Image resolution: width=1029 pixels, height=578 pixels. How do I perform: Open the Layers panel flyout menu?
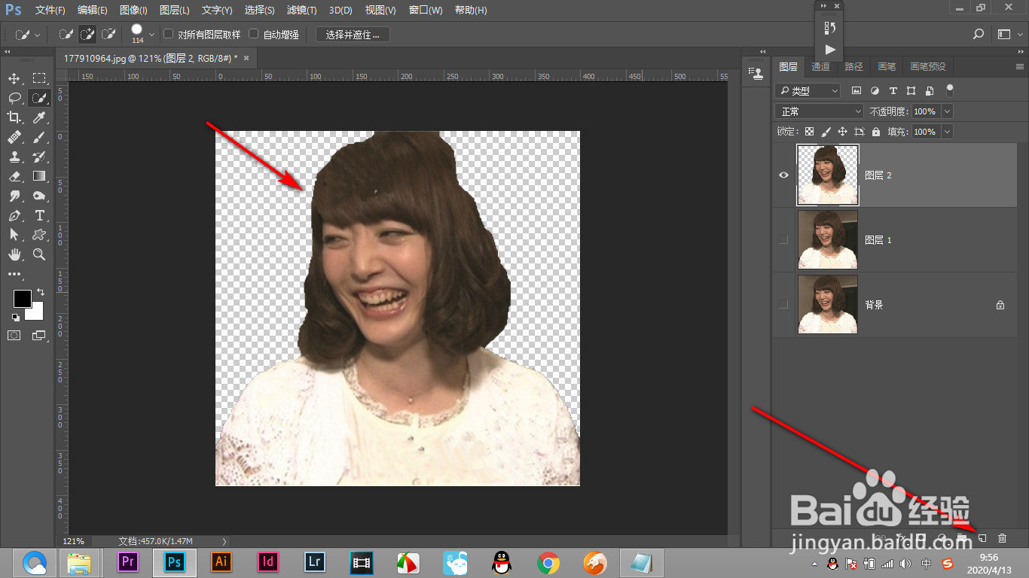click(1019, 66)
